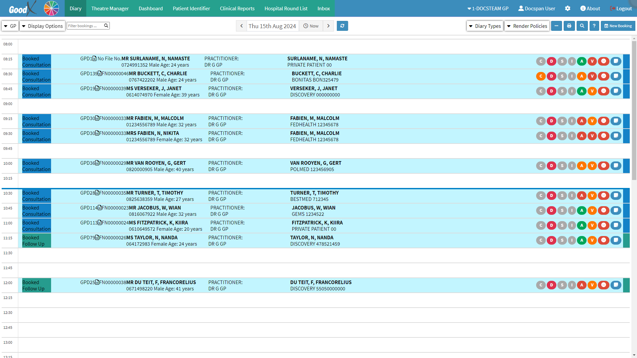
Task: Open the Diary Types dropdown
Action: point(485,26)
